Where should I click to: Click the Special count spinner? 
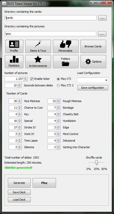point(15,121)
